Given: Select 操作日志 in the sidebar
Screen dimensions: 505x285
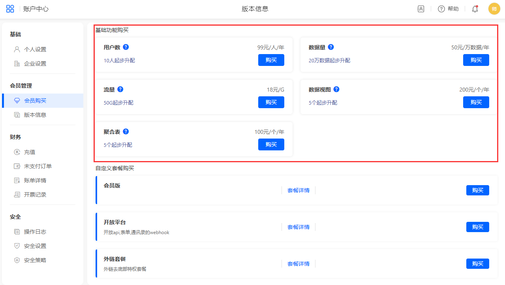Looking at the screenshot, I should pyautogui.click(x=35, y=232).
